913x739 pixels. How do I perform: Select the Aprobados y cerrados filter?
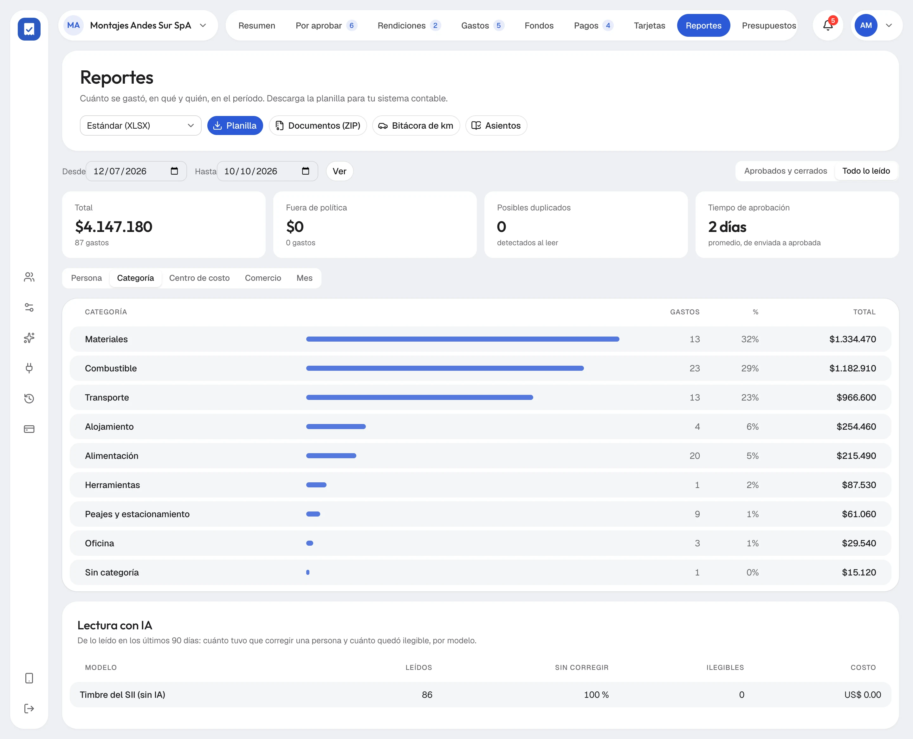point(785,171)
